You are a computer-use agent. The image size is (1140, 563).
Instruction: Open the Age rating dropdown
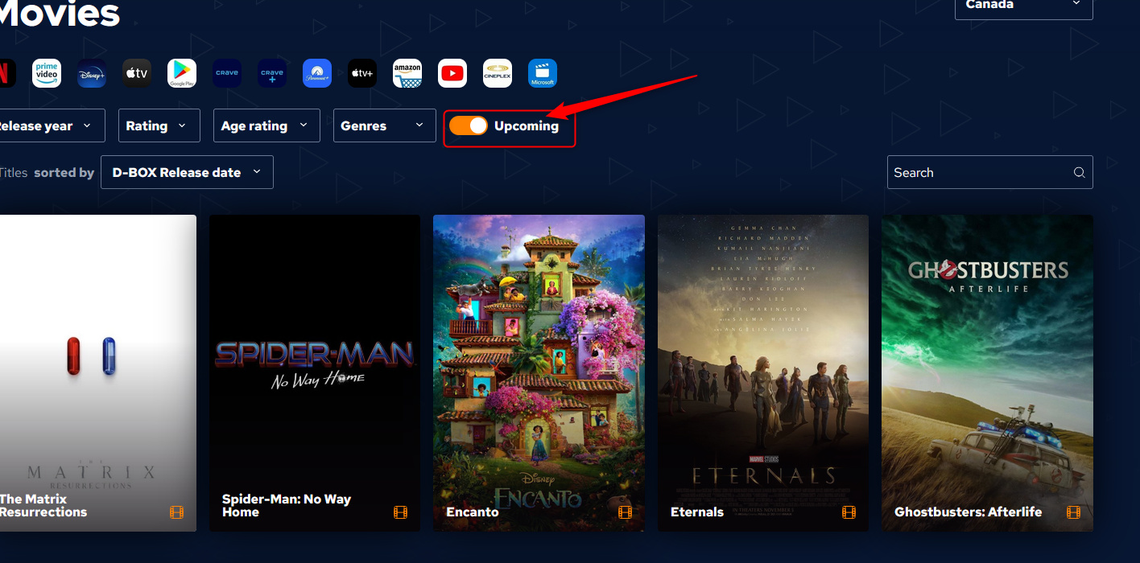click(x=266, y=125)
